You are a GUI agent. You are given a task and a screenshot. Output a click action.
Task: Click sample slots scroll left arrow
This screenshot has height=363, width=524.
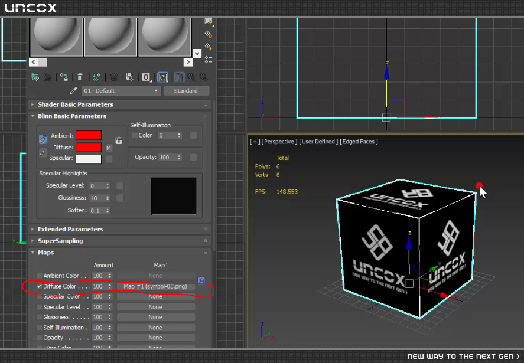click(34, 62)
